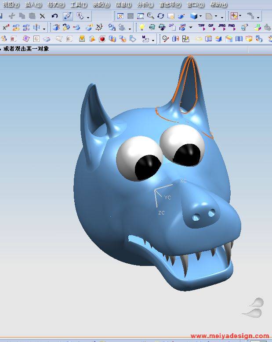
Task: Click the cylinder split icon
Action: [175, 39]
